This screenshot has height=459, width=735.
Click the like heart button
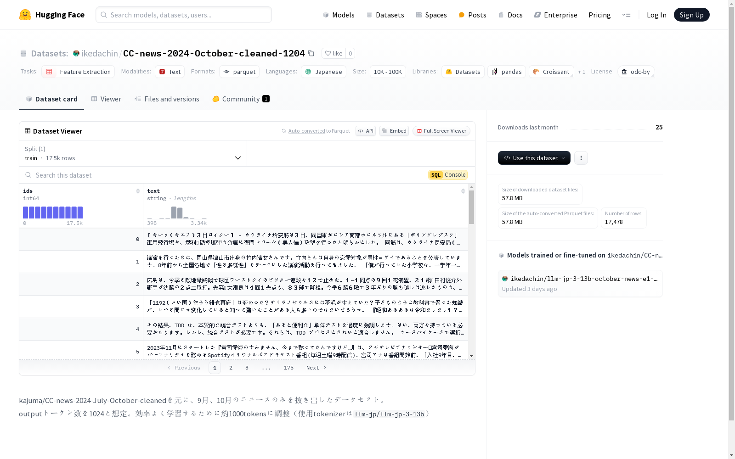(x=334, y=53)
